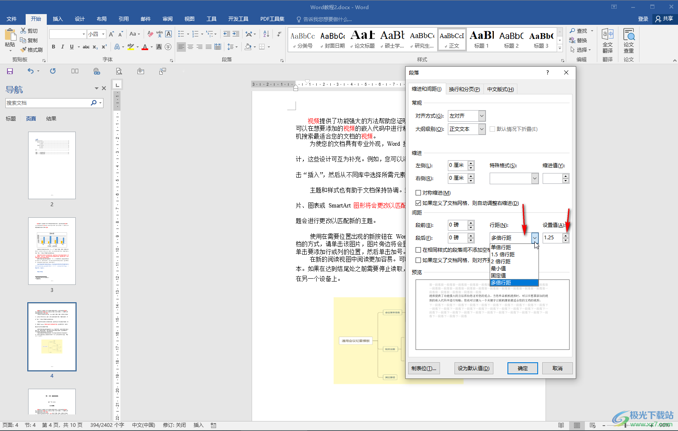Click the 设置值 spacing value field
Screen dimensions: 678x431
pyautogui.click(x=552, y=238)
